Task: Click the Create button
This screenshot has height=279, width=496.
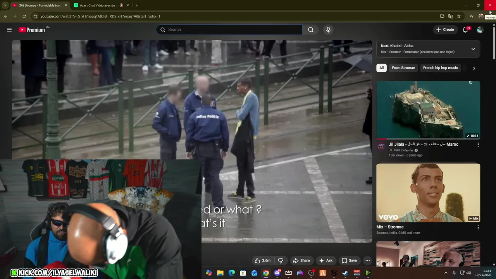Action: (445, 30)
